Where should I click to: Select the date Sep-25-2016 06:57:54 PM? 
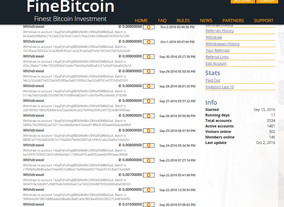click(177, 131)
